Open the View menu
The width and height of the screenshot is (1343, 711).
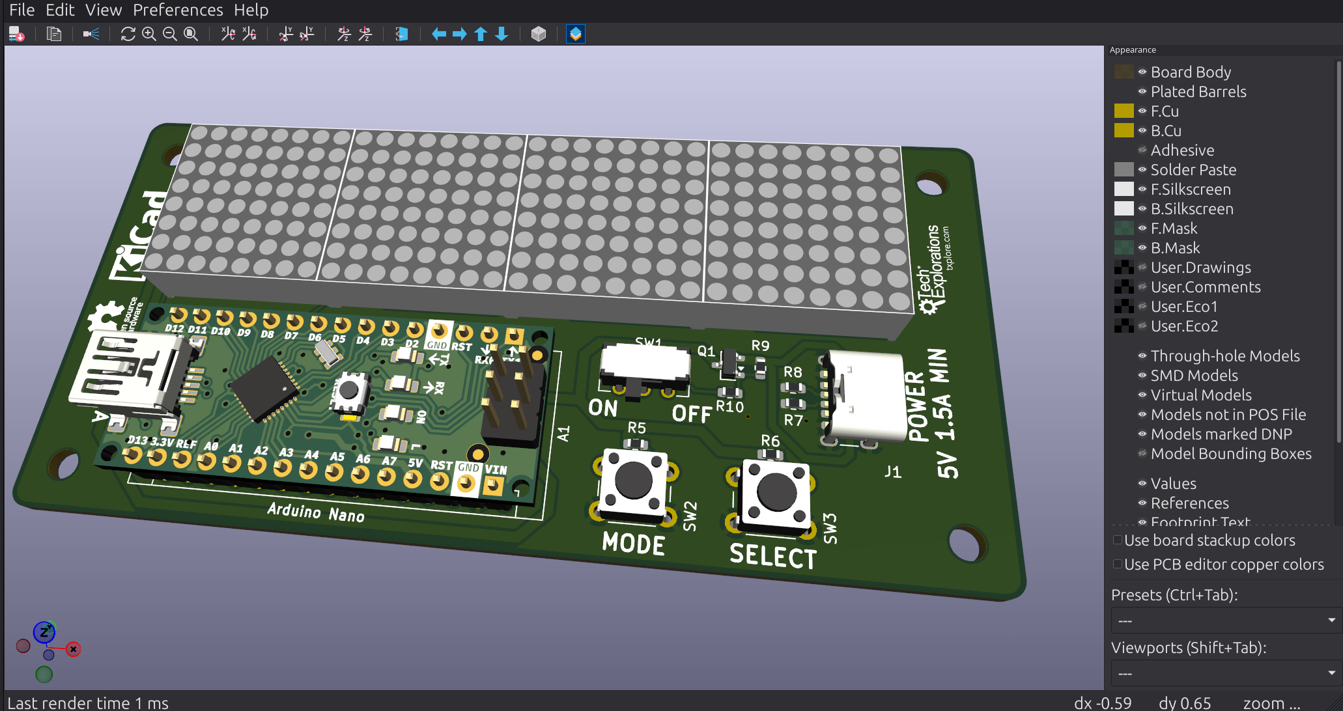pyautogui.click(x=104, y=10)
